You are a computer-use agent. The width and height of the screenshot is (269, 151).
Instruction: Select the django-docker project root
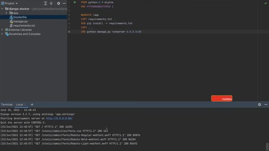click(19, 9)
